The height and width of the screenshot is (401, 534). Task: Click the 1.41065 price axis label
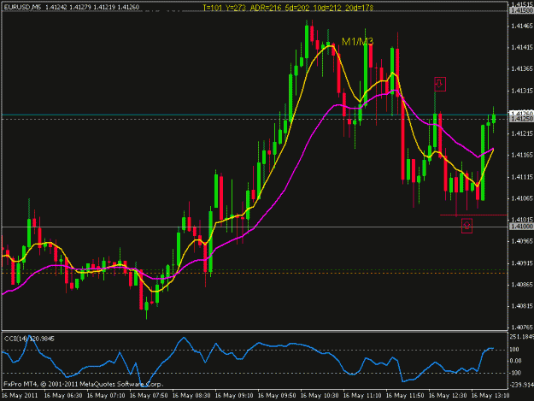522,198
